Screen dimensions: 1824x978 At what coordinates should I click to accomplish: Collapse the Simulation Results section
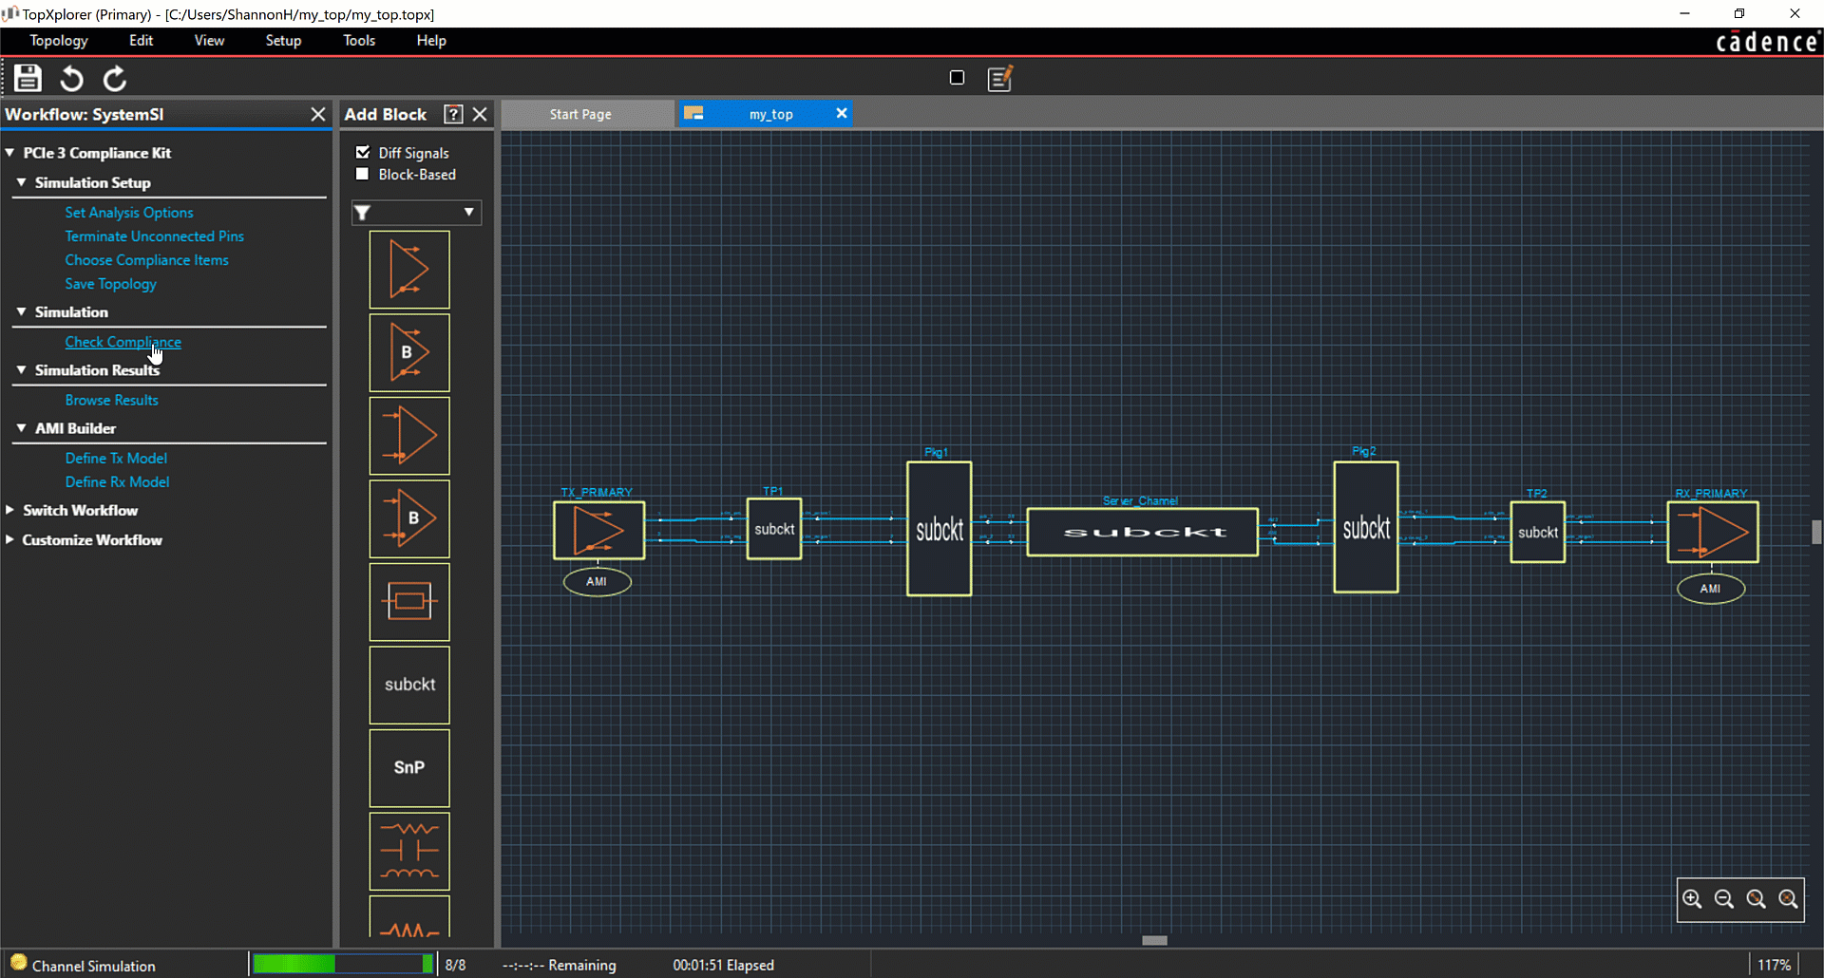click(x=21, y=369)
